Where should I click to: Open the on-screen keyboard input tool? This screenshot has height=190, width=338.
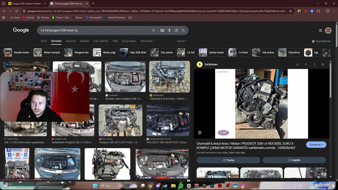point(162,30)
